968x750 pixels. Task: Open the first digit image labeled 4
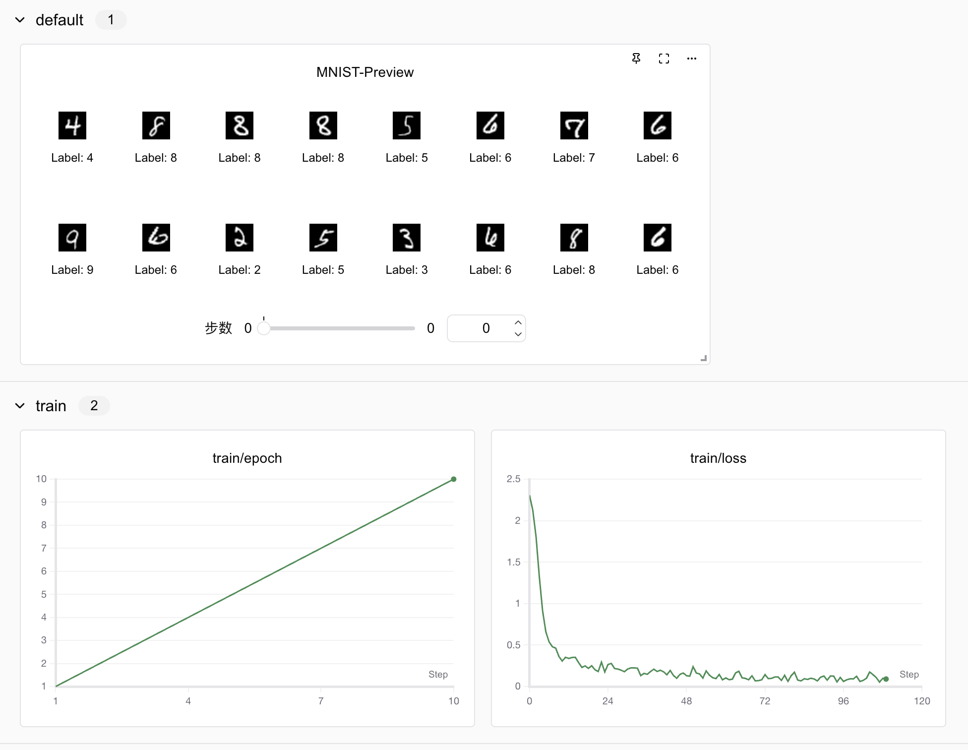click(x=72, y=125)
